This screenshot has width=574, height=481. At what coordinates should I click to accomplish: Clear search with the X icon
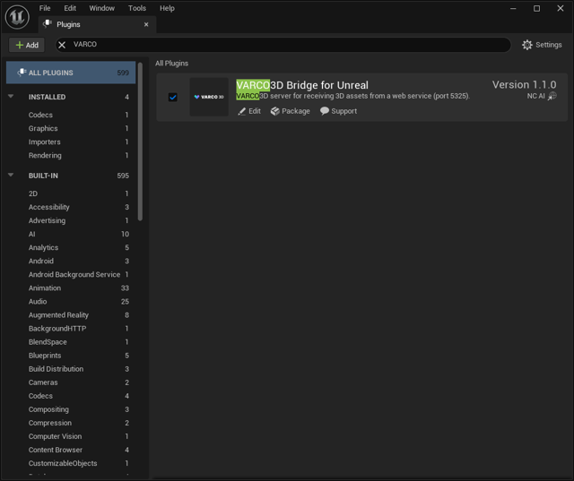tap(62, 45)
